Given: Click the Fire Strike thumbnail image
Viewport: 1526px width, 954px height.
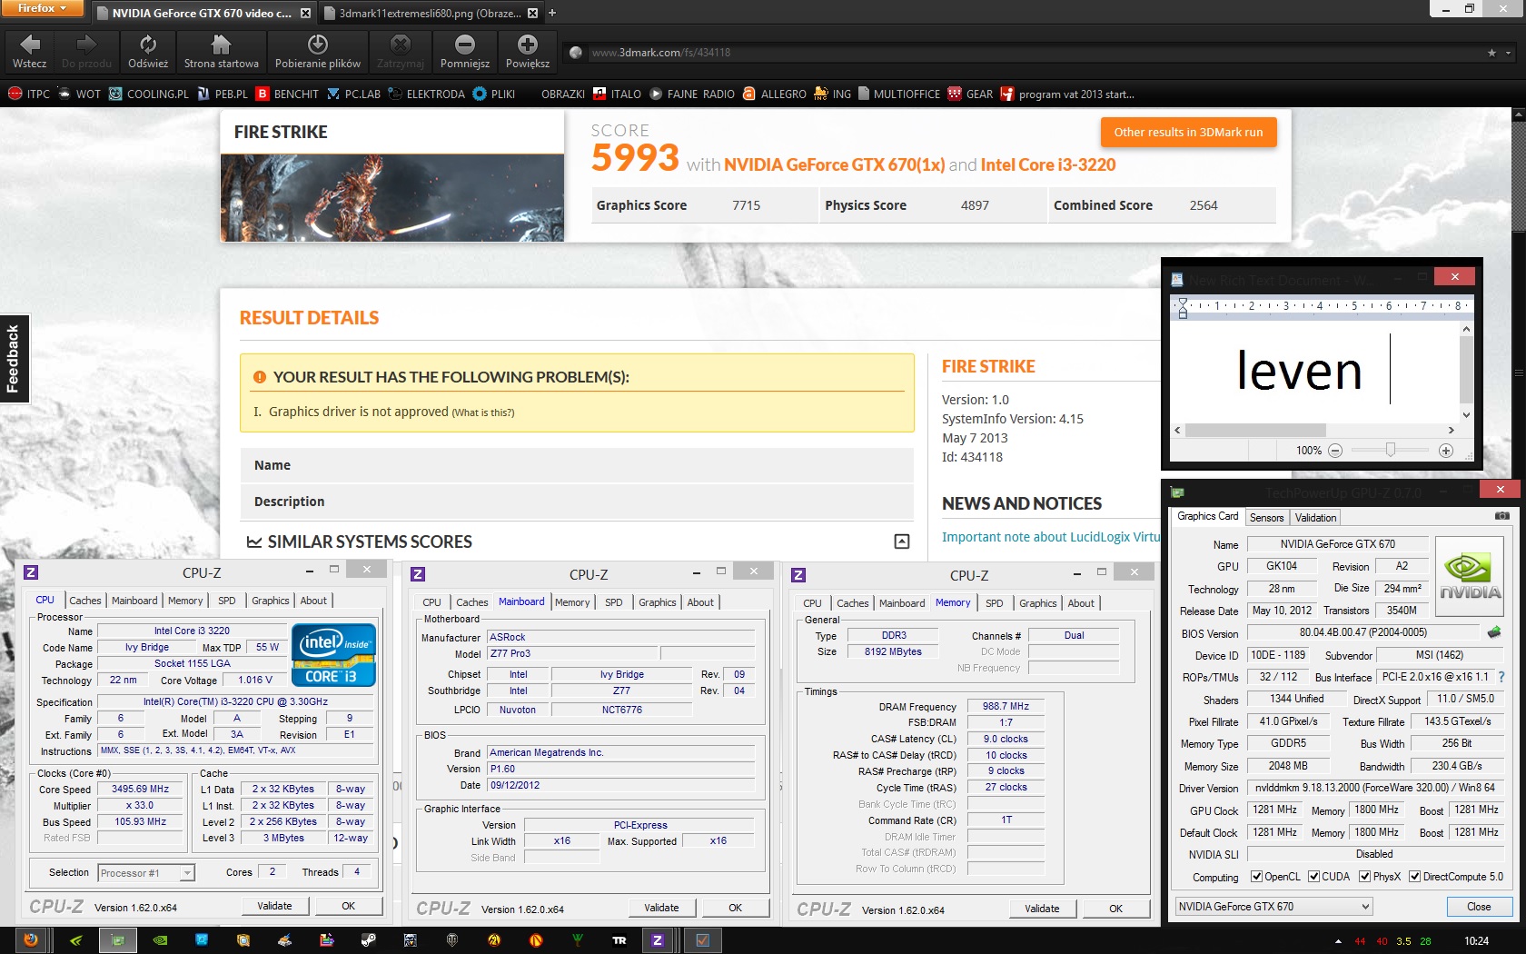Looking at the screenshot, I should pyautogui.click(x=392, y=197).
